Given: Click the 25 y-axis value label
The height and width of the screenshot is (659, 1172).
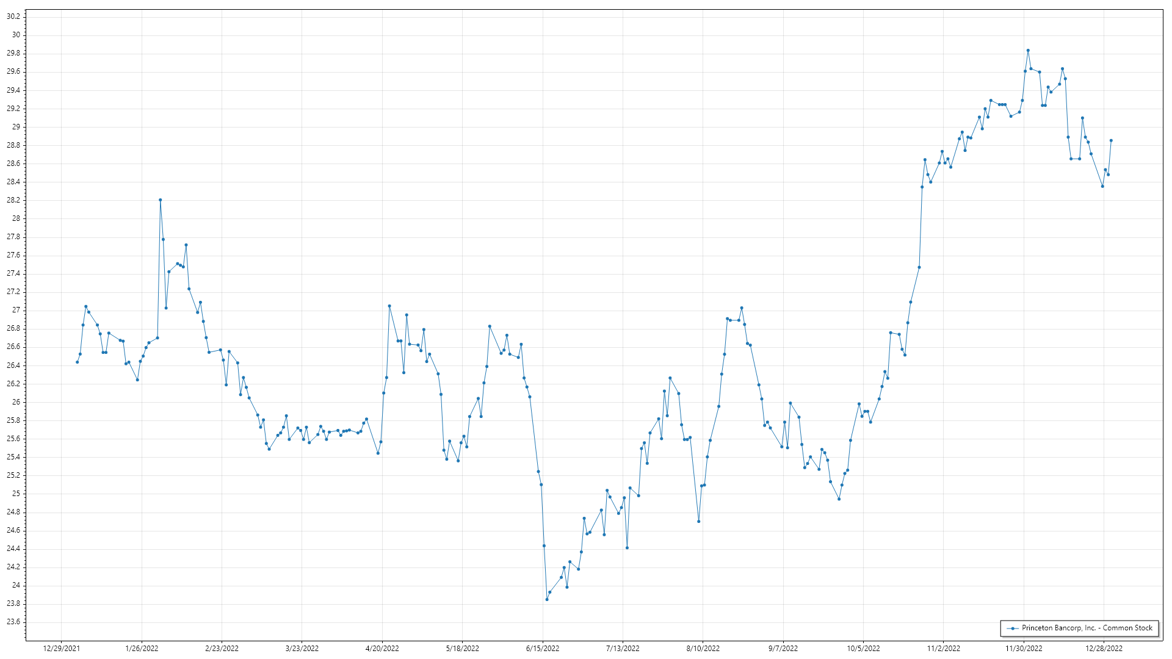Looking at the screenshot, I should tap(16, 494).
